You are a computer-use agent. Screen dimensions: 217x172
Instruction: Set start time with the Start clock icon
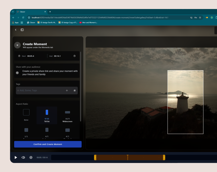[19, 56]
